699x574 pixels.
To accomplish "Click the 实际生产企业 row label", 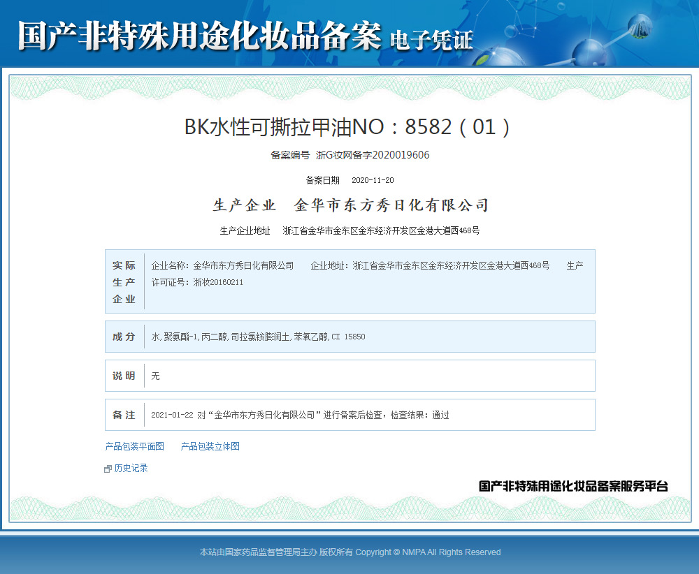I will tap(124, 282).
